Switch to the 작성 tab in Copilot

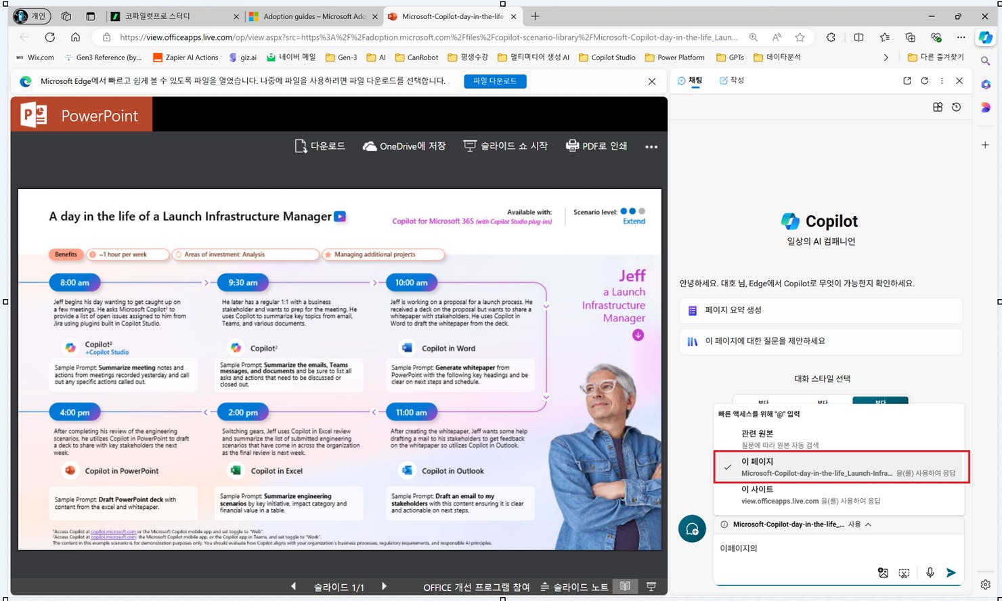click(x=731, y=80)
